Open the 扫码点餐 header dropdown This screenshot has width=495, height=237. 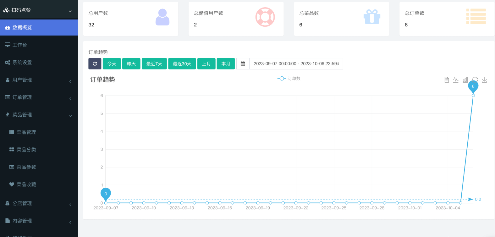tap(39, 10)
